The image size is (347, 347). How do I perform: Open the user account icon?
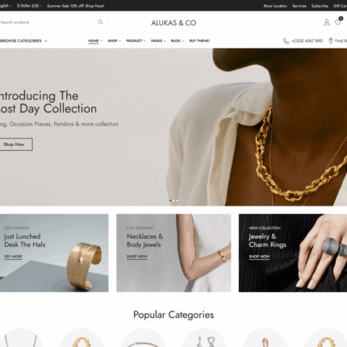(327, 23)
